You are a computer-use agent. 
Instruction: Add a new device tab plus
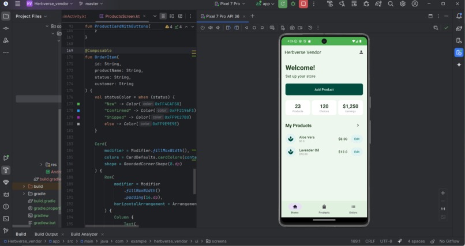[252, 16]
